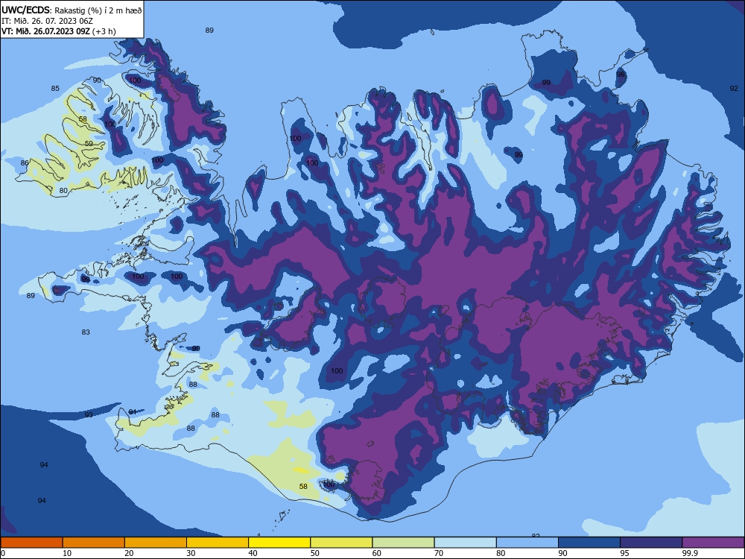The image size is (745, 559).
Task: Click the '50' tick label on the color scale
Action: tap(314, 553)
